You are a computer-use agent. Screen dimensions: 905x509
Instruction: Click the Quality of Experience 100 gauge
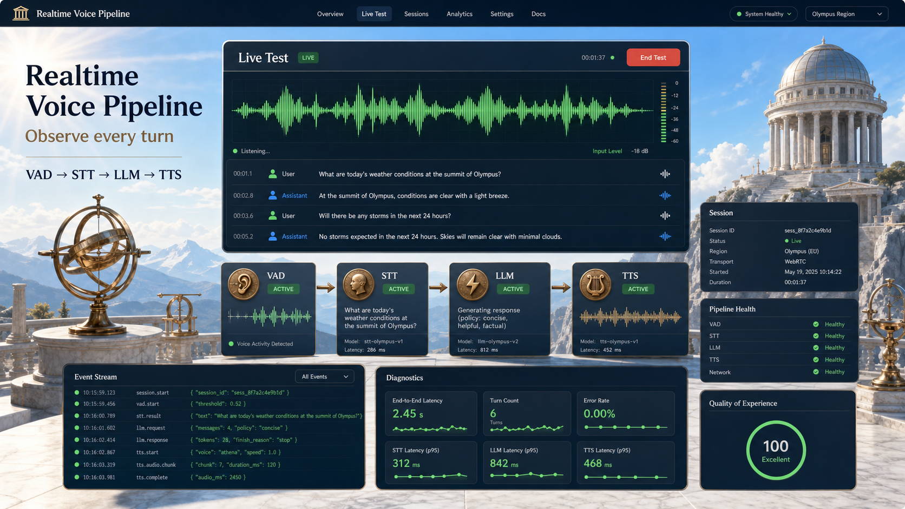(x=776, y=450)
